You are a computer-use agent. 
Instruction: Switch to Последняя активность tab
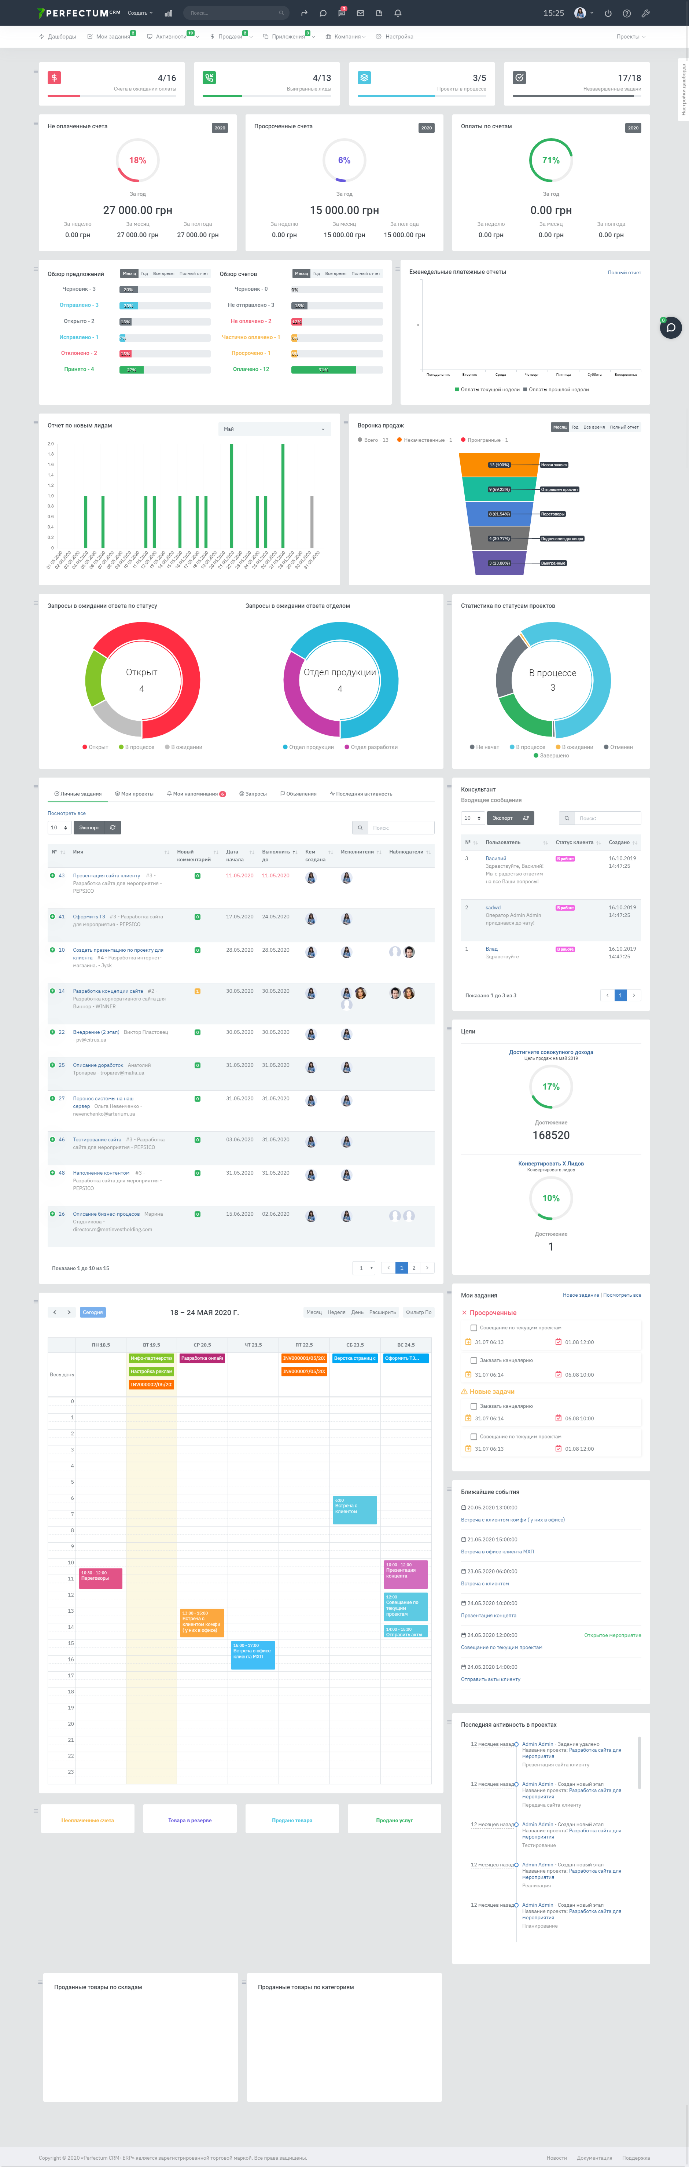click(361, 793)
